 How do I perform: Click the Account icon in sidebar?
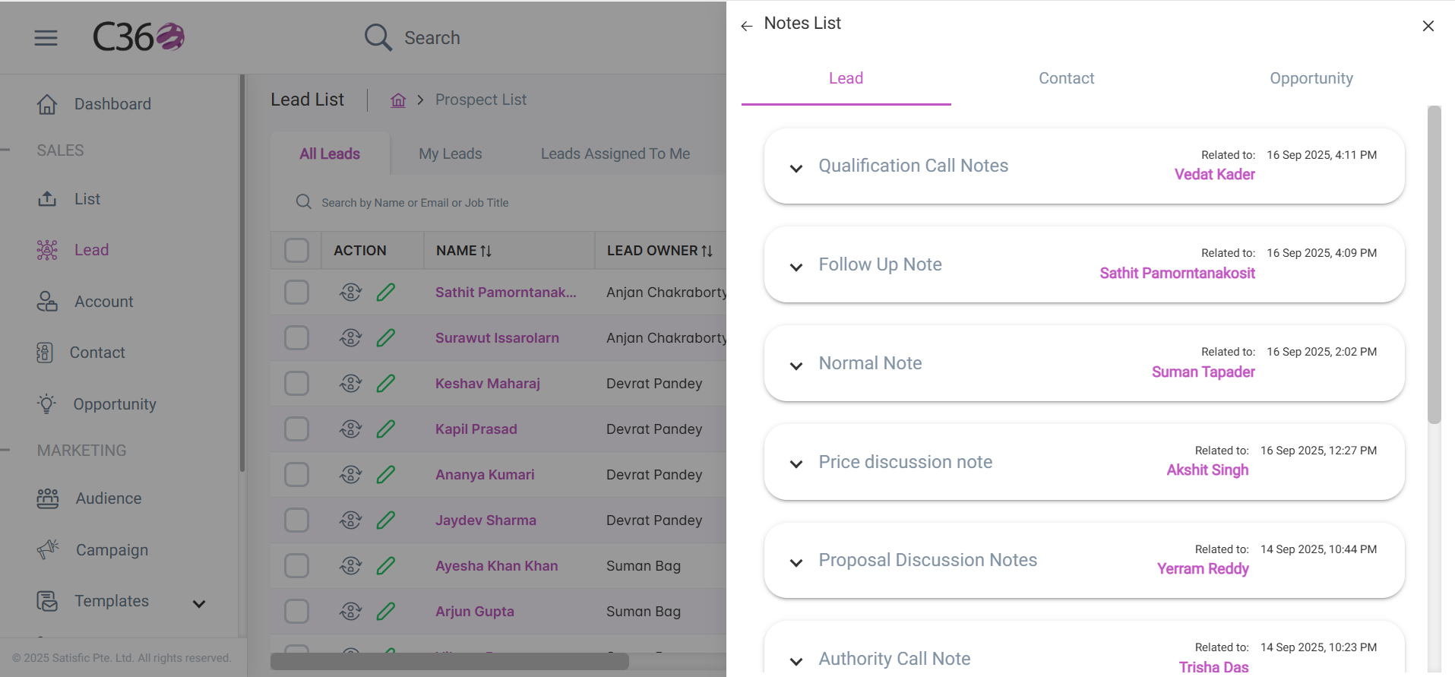(47, 302)
